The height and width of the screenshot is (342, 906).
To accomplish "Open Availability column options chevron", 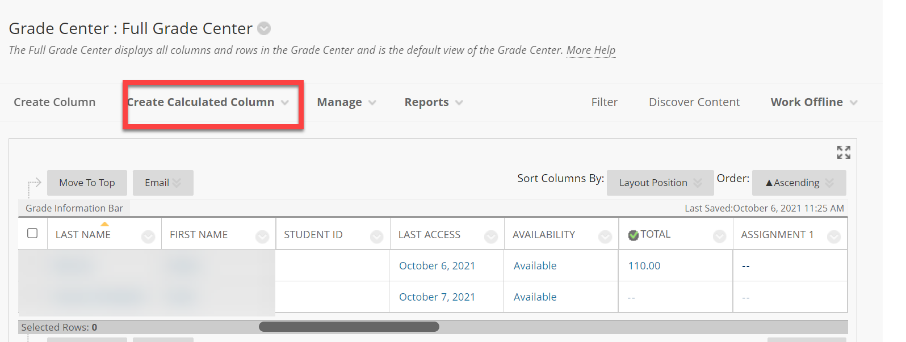I will pos(605,237).
